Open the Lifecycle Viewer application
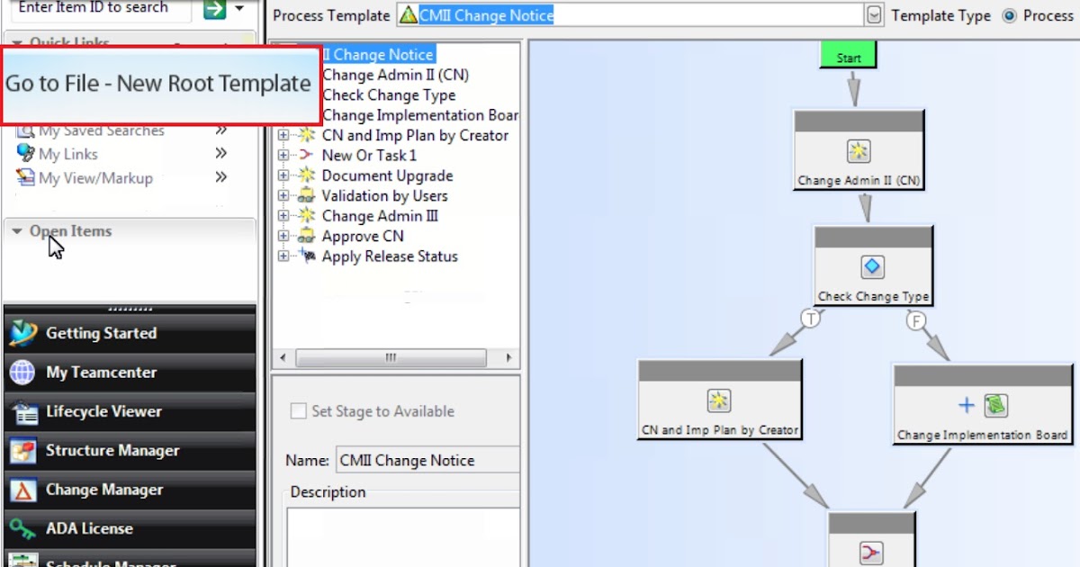 pyautogui.click(x=130, y=411)
